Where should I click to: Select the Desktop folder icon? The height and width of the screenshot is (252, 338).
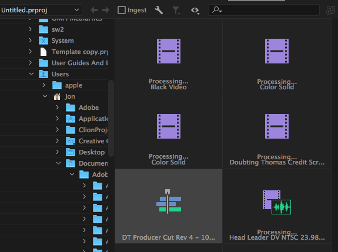[x=71, y=152]
